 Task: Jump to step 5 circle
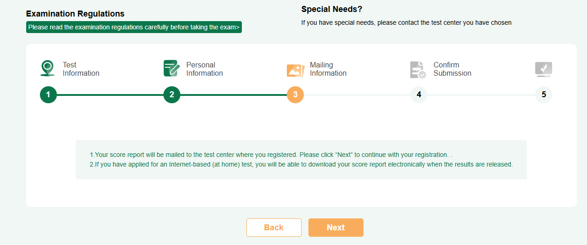[543, 95]
